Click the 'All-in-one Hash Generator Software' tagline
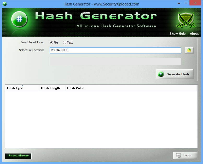Image resolution: width=203 pixels, height=164 pixels. tap(116, 26)
